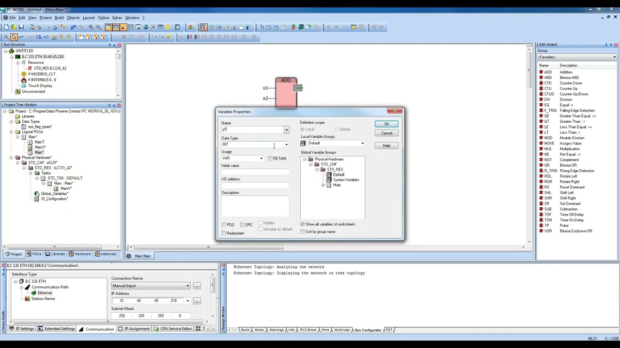The image size is (620, 348).
Task: Open the Usage dropdown showing VAR
Action: 261,159
